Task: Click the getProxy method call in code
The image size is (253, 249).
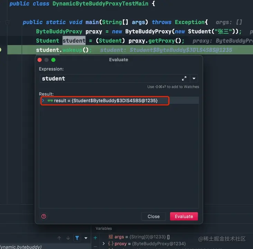Action: pyautogui.click(x=161, y=41)
